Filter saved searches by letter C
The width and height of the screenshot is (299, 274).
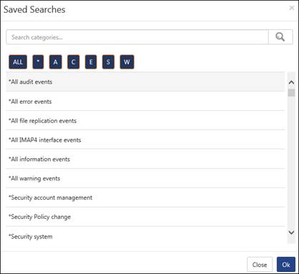[74, 62]
